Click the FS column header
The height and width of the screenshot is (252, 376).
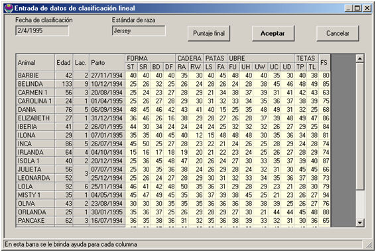click(x=324, y=62)
